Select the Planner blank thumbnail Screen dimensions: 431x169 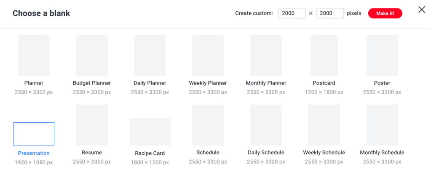(x=34, y=55)
